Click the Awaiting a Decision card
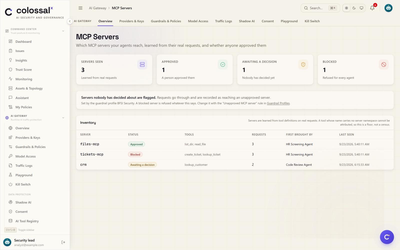Screen dimensions: 400x250 point(275,69)
